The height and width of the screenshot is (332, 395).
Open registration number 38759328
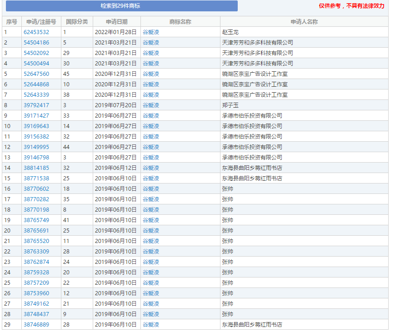36,273
